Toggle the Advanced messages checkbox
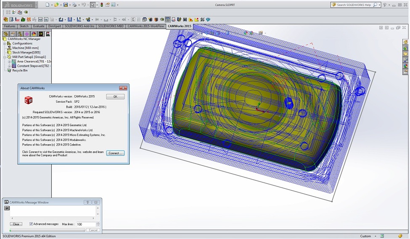410x239 pixels. (31, 224)
